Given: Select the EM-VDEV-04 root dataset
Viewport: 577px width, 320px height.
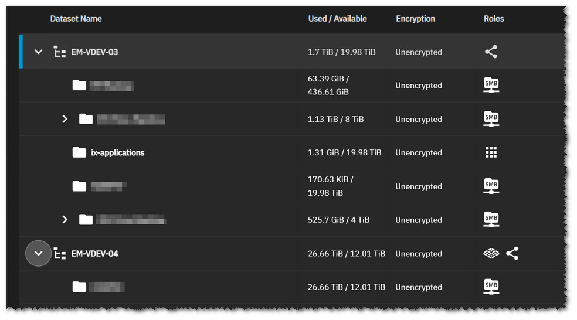Looking at the screenshot, I should click(x=94, y=254).
